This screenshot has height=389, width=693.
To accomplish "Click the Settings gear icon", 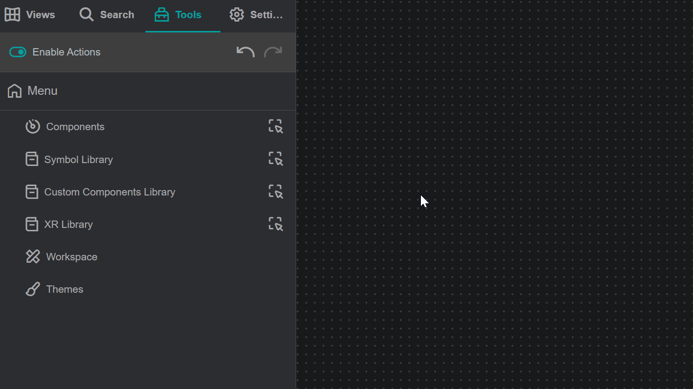I will [x=237, y=15].
